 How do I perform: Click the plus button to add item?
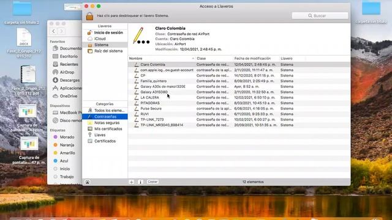[132, 182]
